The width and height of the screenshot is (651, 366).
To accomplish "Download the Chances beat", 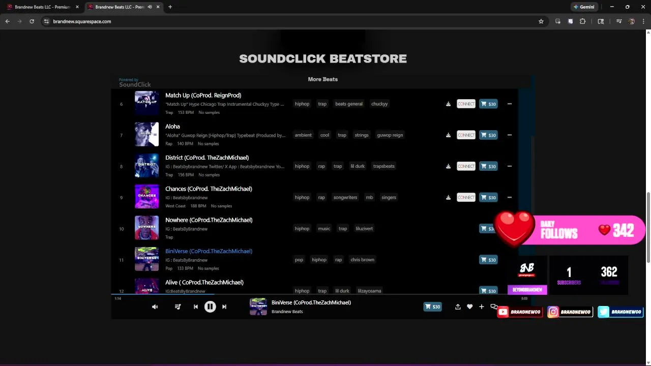I will [x=448, y=197].
